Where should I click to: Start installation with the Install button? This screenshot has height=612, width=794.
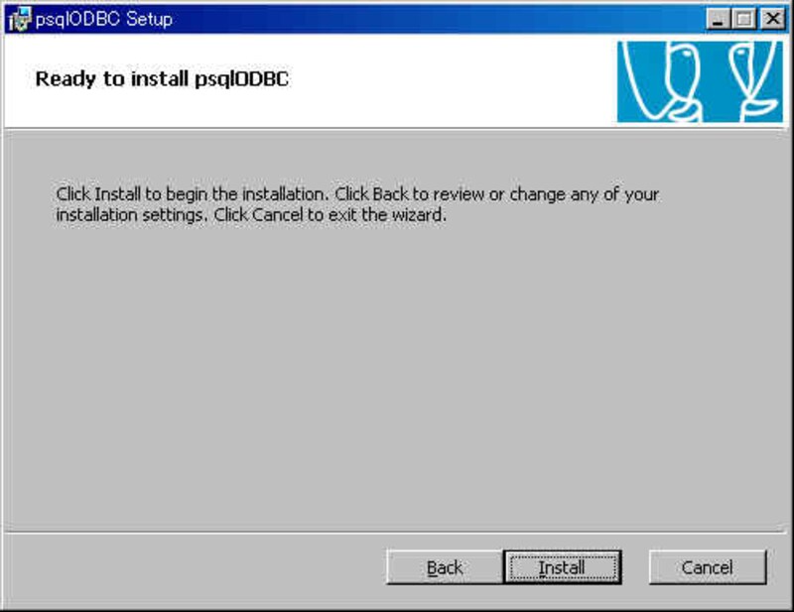[x=563, y=567]
